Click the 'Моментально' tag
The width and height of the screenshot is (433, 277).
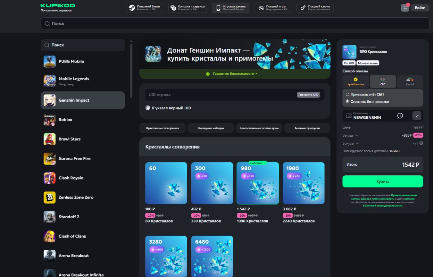(x=368, y=63)
